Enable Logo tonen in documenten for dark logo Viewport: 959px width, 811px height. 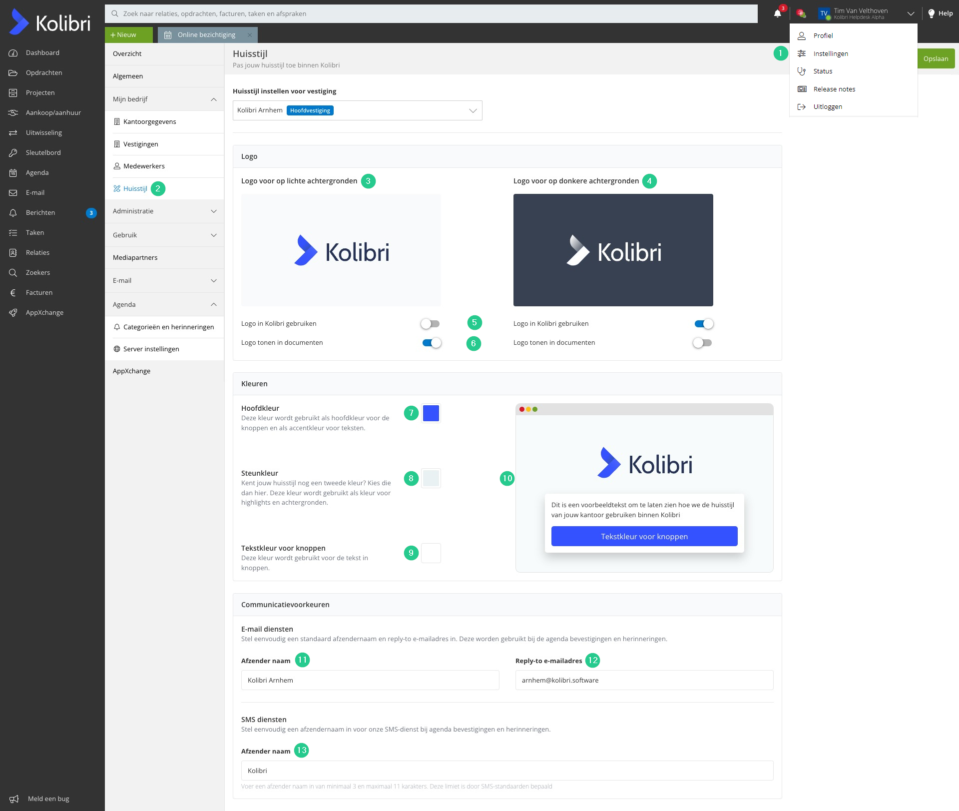click(x=702, y=343)
